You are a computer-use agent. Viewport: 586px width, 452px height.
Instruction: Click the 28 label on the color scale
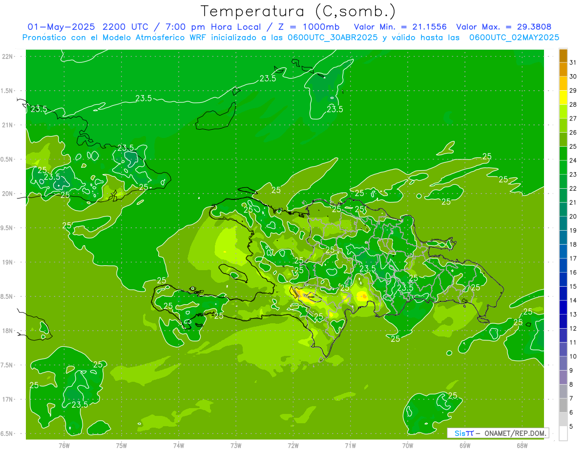tap(573, 104)
